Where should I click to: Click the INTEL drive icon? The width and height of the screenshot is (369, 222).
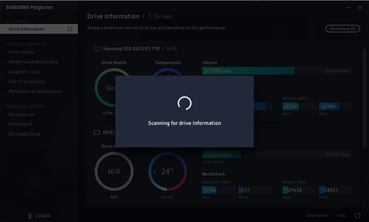[97, 133]
